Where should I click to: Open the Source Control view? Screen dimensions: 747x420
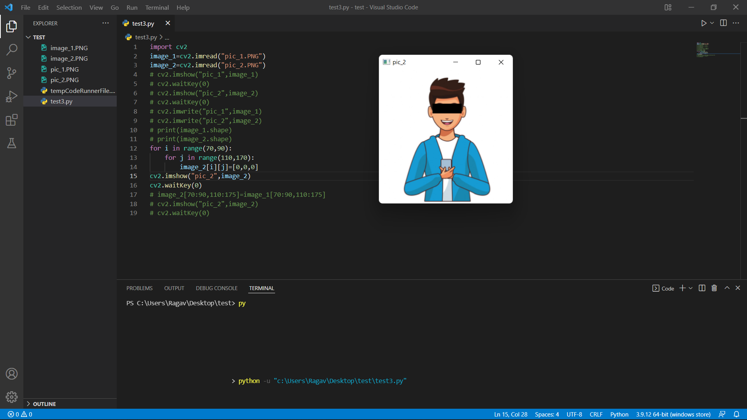tap(12, 73)
